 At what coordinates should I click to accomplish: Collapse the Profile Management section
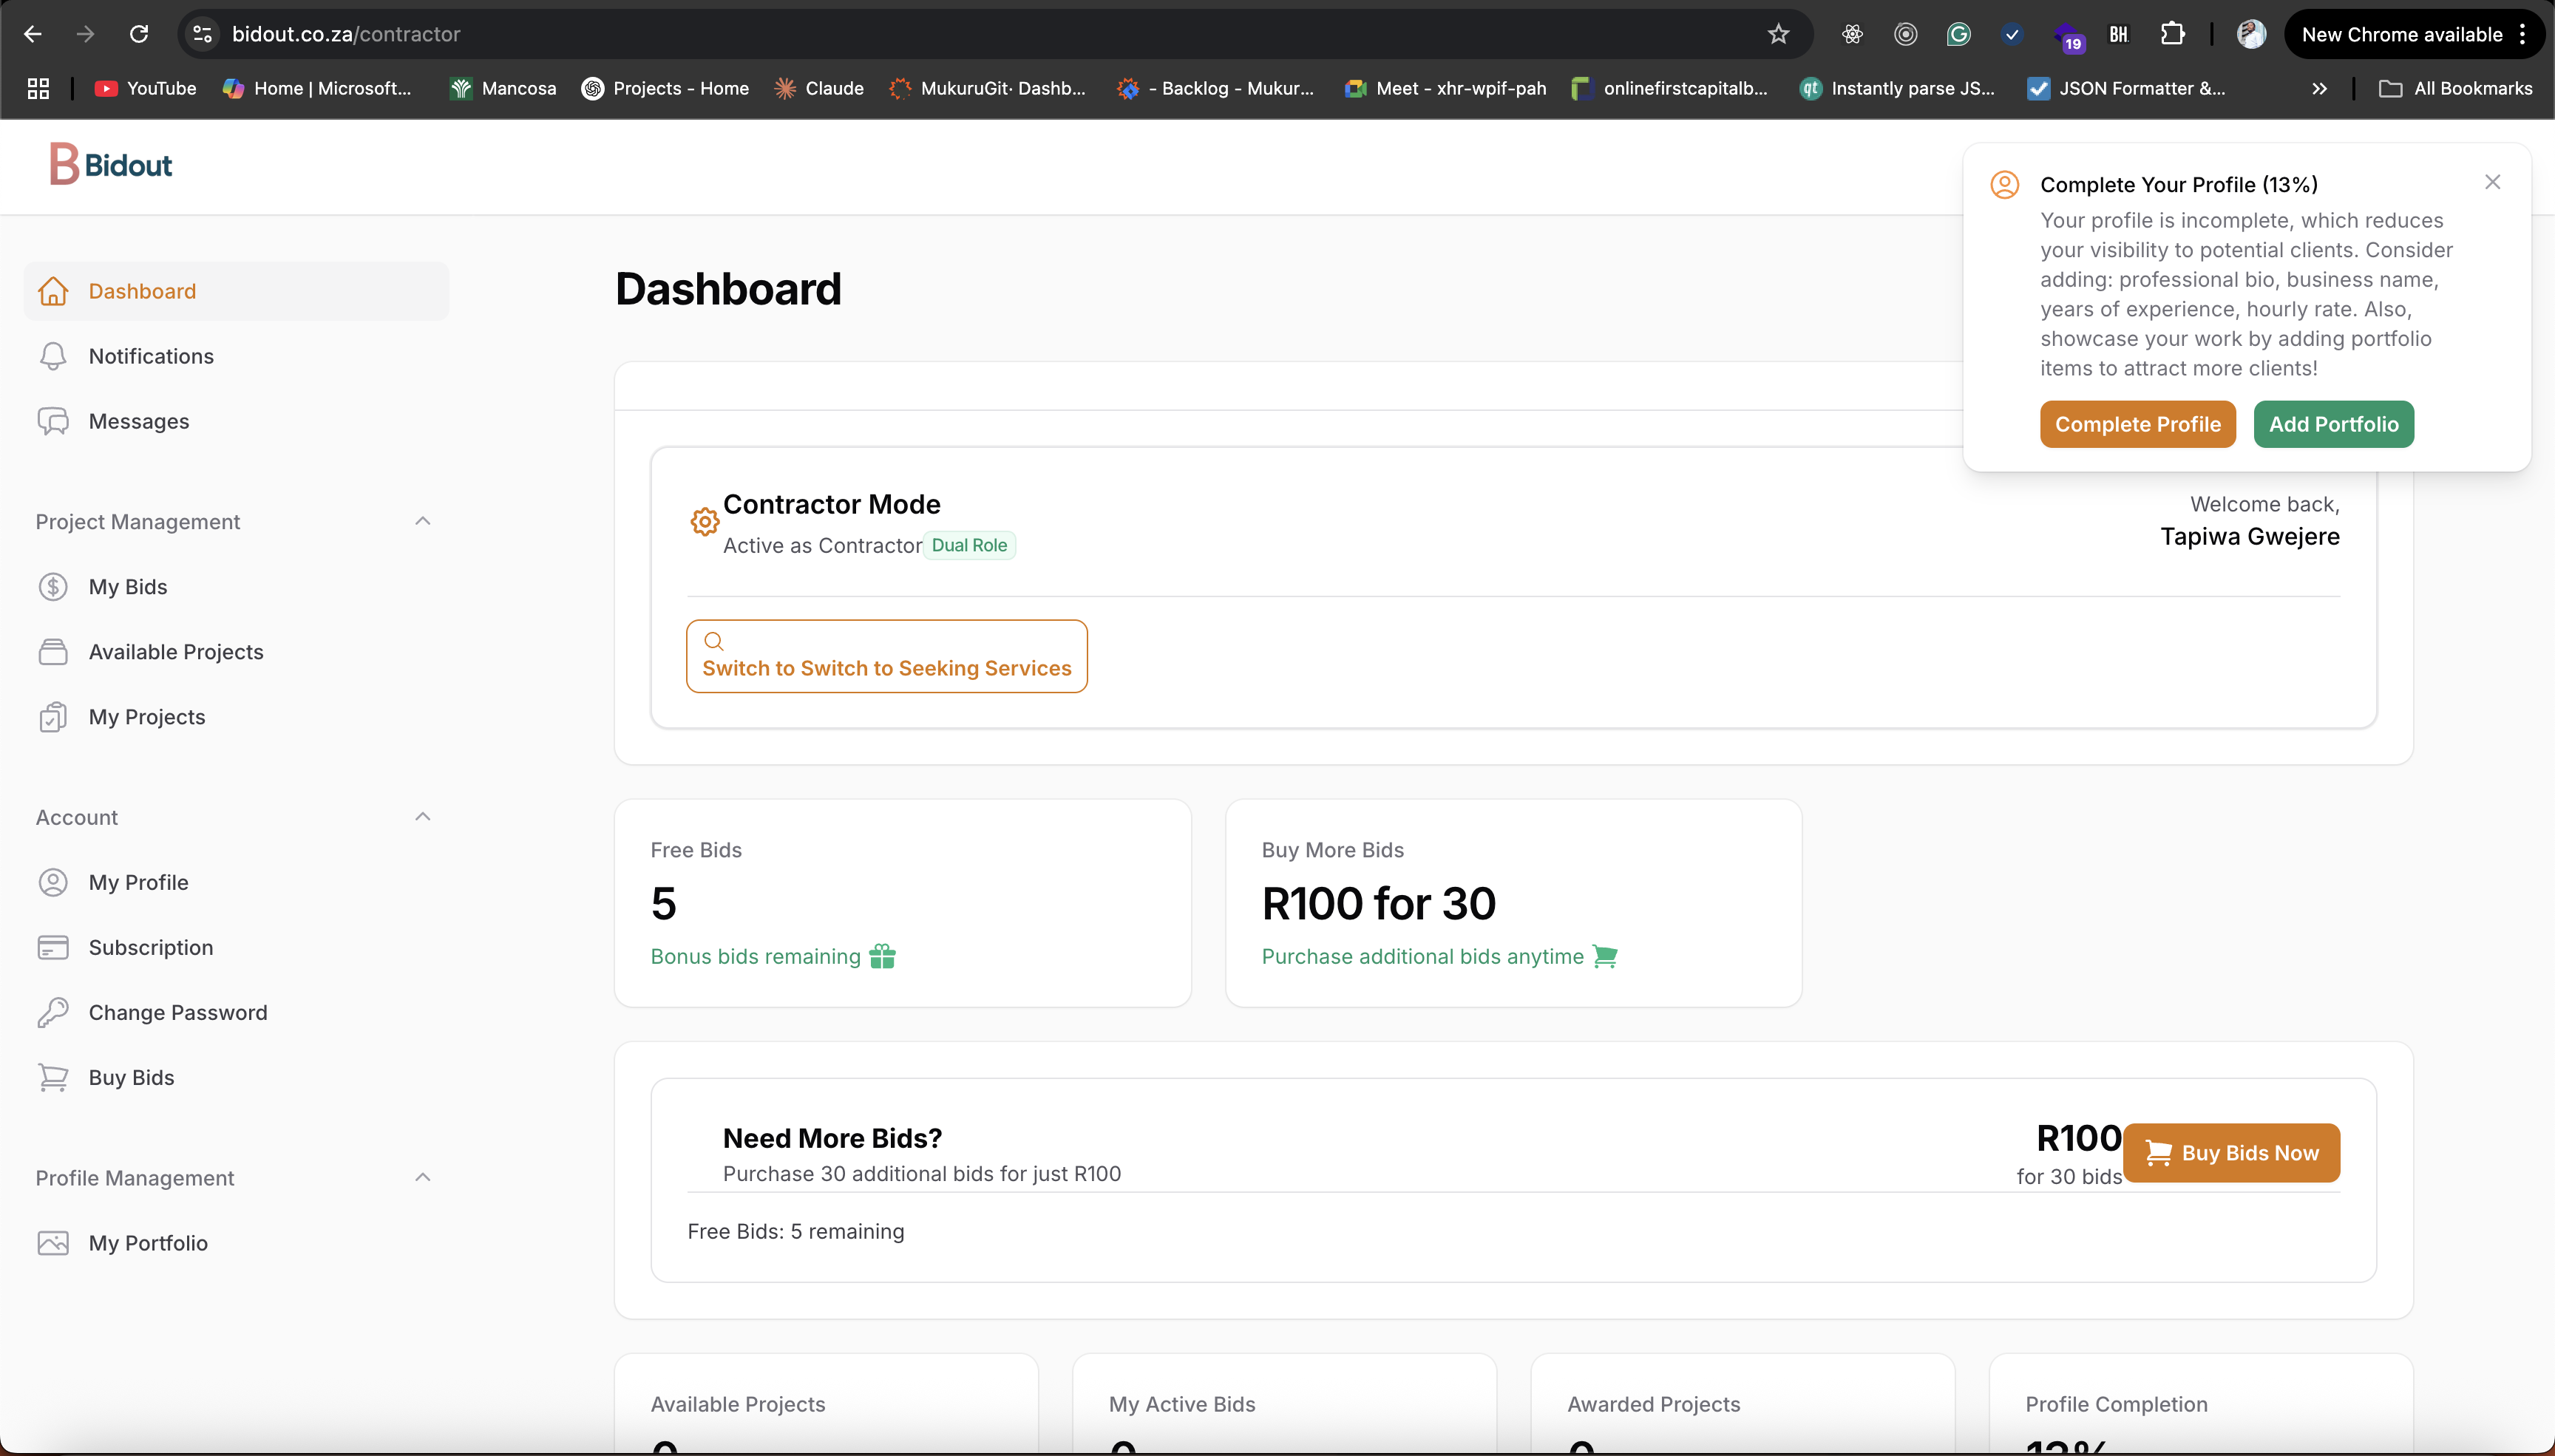tap(423, 1177)
